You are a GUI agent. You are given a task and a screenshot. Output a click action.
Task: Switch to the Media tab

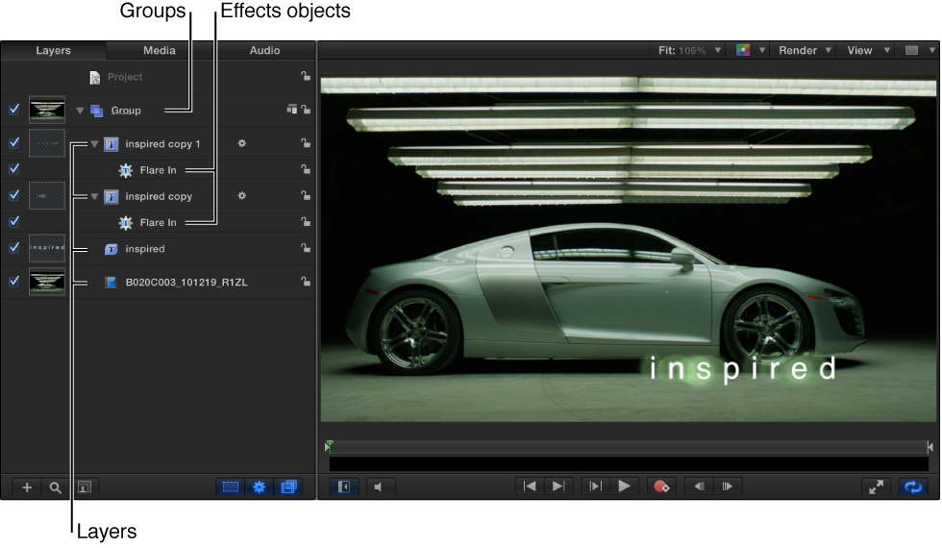(160, 51)
